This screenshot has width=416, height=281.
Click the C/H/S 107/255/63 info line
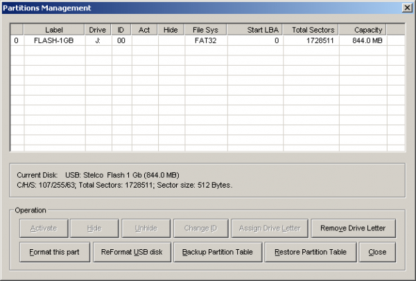click(x=124, y=185)
